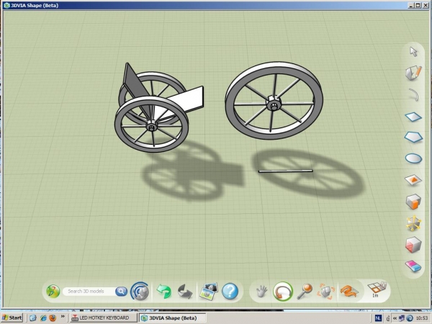The image size is (432, 324).
Task: Select the ellipse shape tool
Action: tap(413, 158)
